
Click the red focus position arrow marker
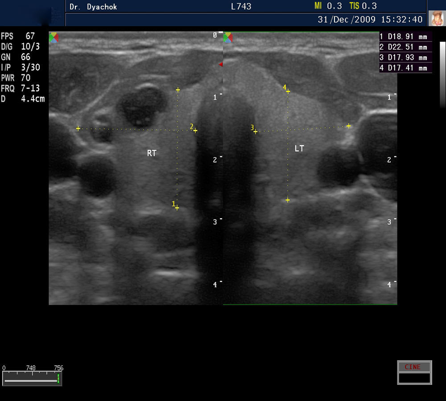[221, 65]
